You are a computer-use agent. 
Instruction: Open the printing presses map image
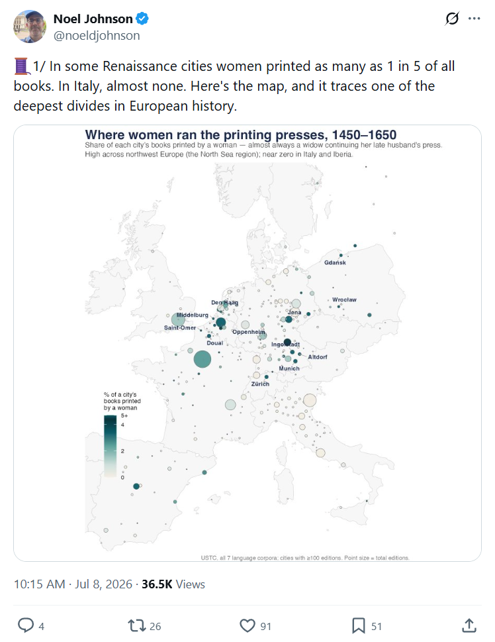pyautogui.click(x=247, y=343)
